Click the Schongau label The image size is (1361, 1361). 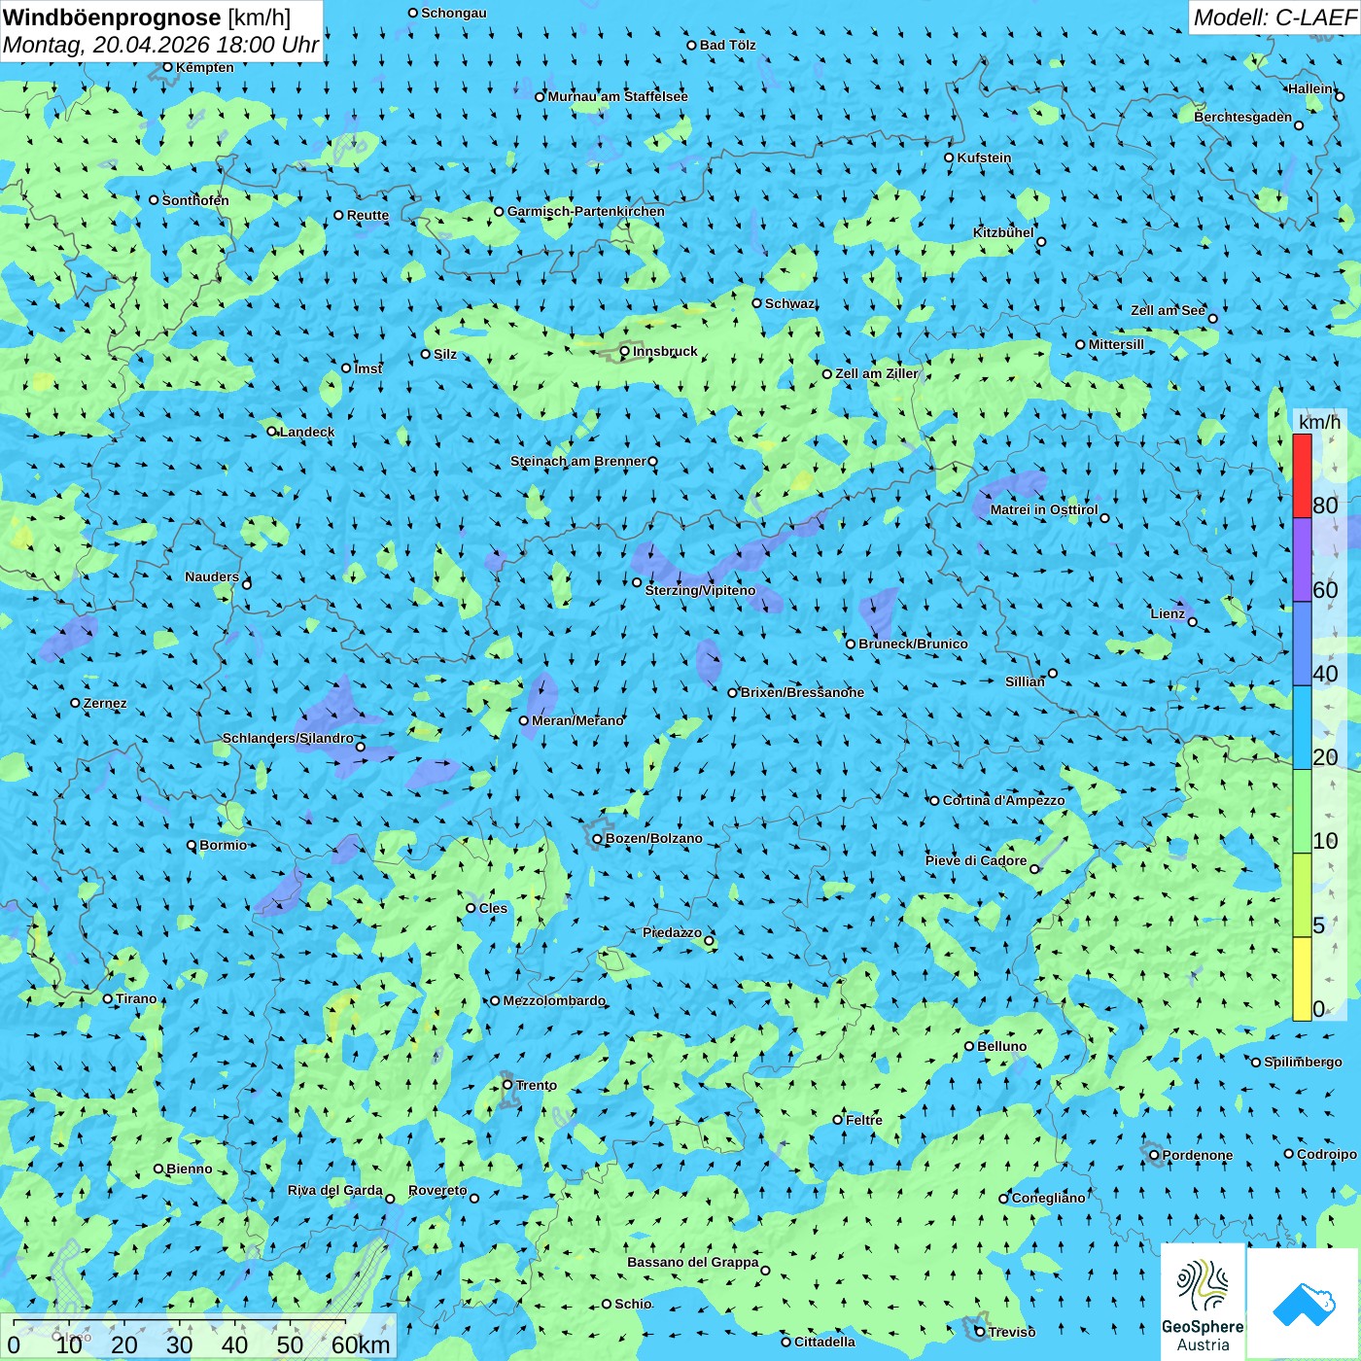point(454,13)
